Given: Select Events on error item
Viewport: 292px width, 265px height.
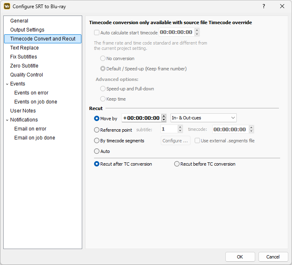Looking at the screenshot, I should 31,93.
